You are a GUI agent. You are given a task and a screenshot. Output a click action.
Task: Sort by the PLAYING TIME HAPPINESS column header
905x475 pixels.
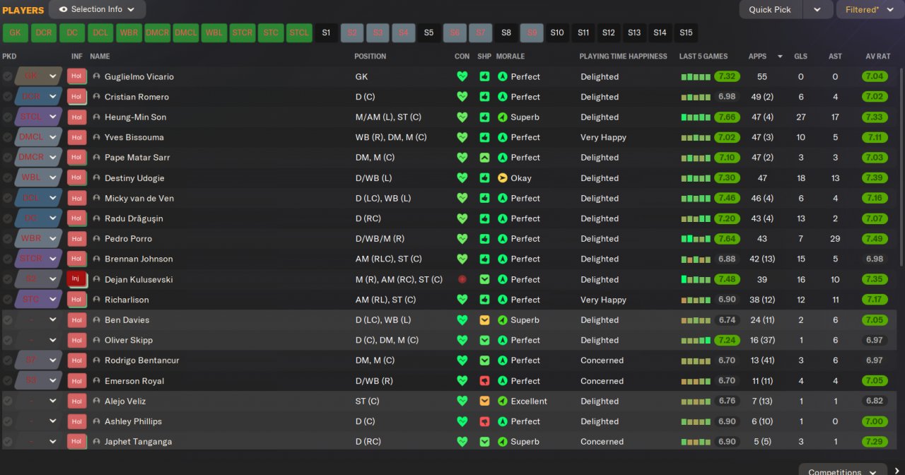pos(623,56)
